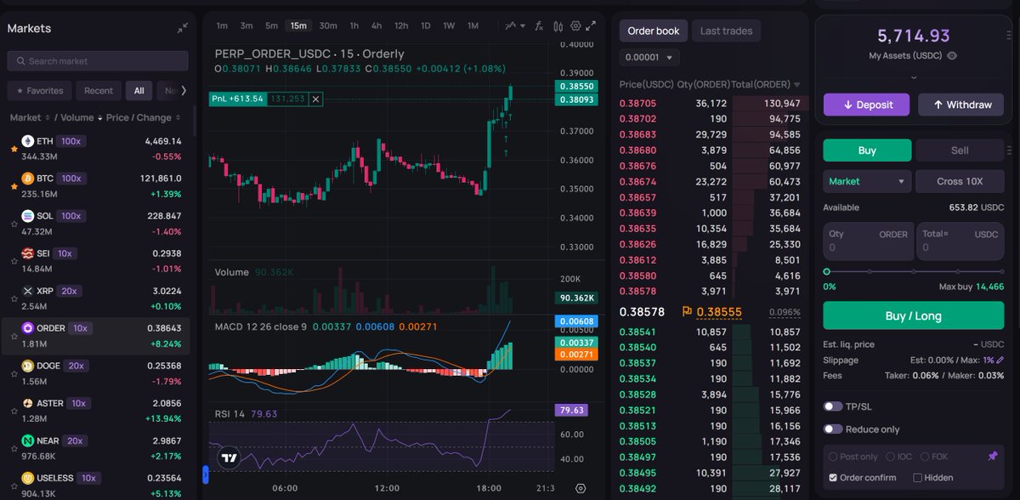Screen dimensions: 1020x500
Task: Click the Markets list vertical scrollbar
Action: point(194,119)
